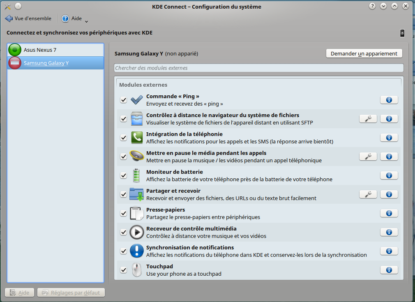Disable the Intégration de la téléphonie checkbox

tap(123, 138)
